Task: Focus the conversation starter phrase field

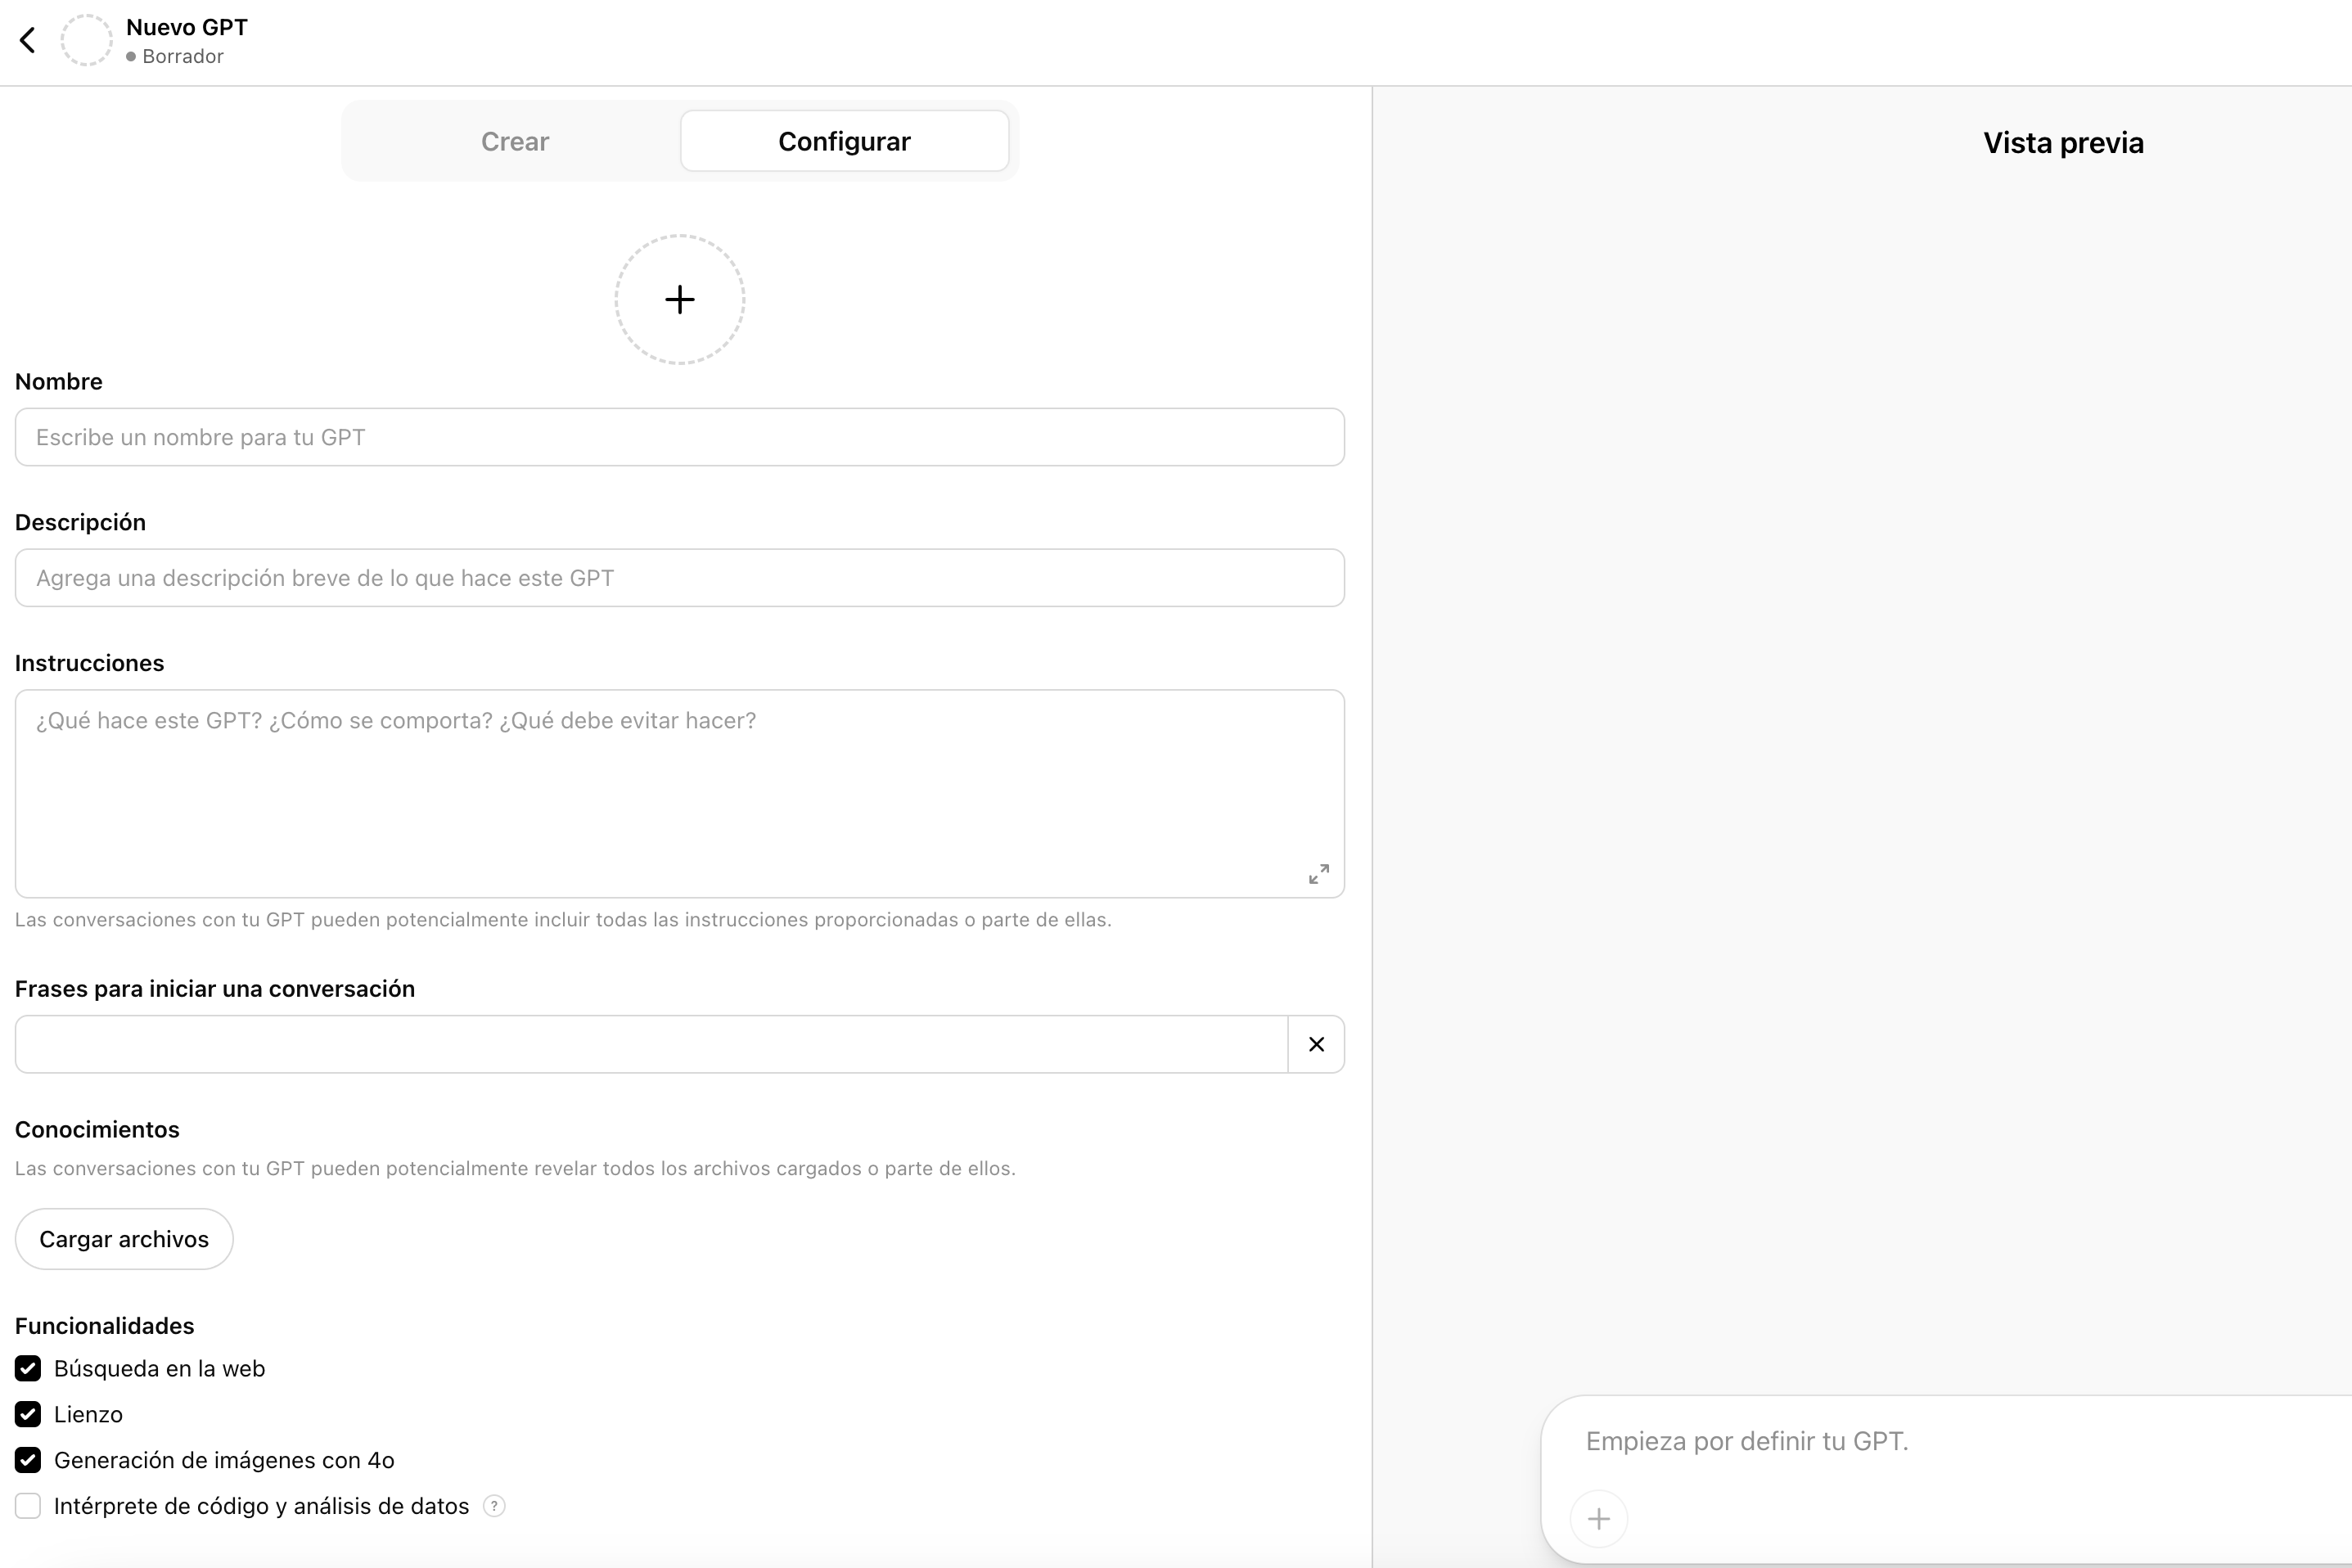Action: pyautogui.click(x=650, y=1044)
